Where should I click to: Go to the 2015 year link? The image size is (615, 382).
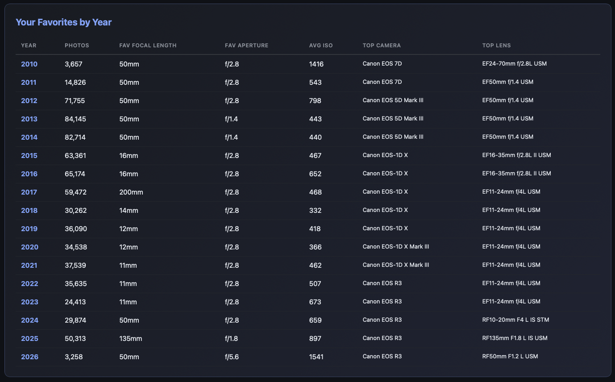tap(29, 156)
